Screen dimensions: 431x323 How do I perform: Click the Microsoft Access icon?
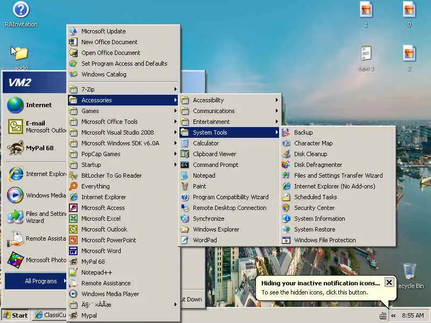tap(73, 208)
